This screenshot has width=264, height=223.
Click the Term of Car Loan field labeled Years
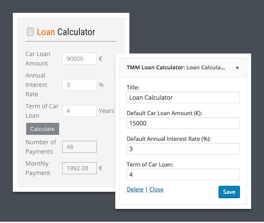pos(79,111)
